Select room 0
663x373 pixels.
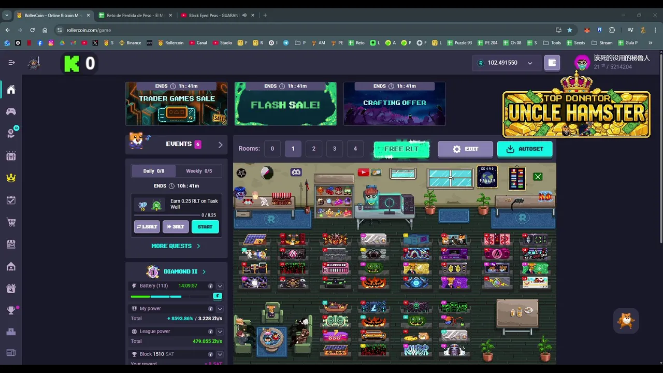coord(272,149)
